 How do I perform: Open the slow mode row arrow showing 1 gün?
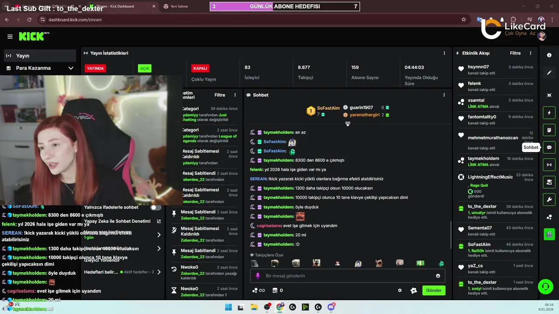coord(159,235)
